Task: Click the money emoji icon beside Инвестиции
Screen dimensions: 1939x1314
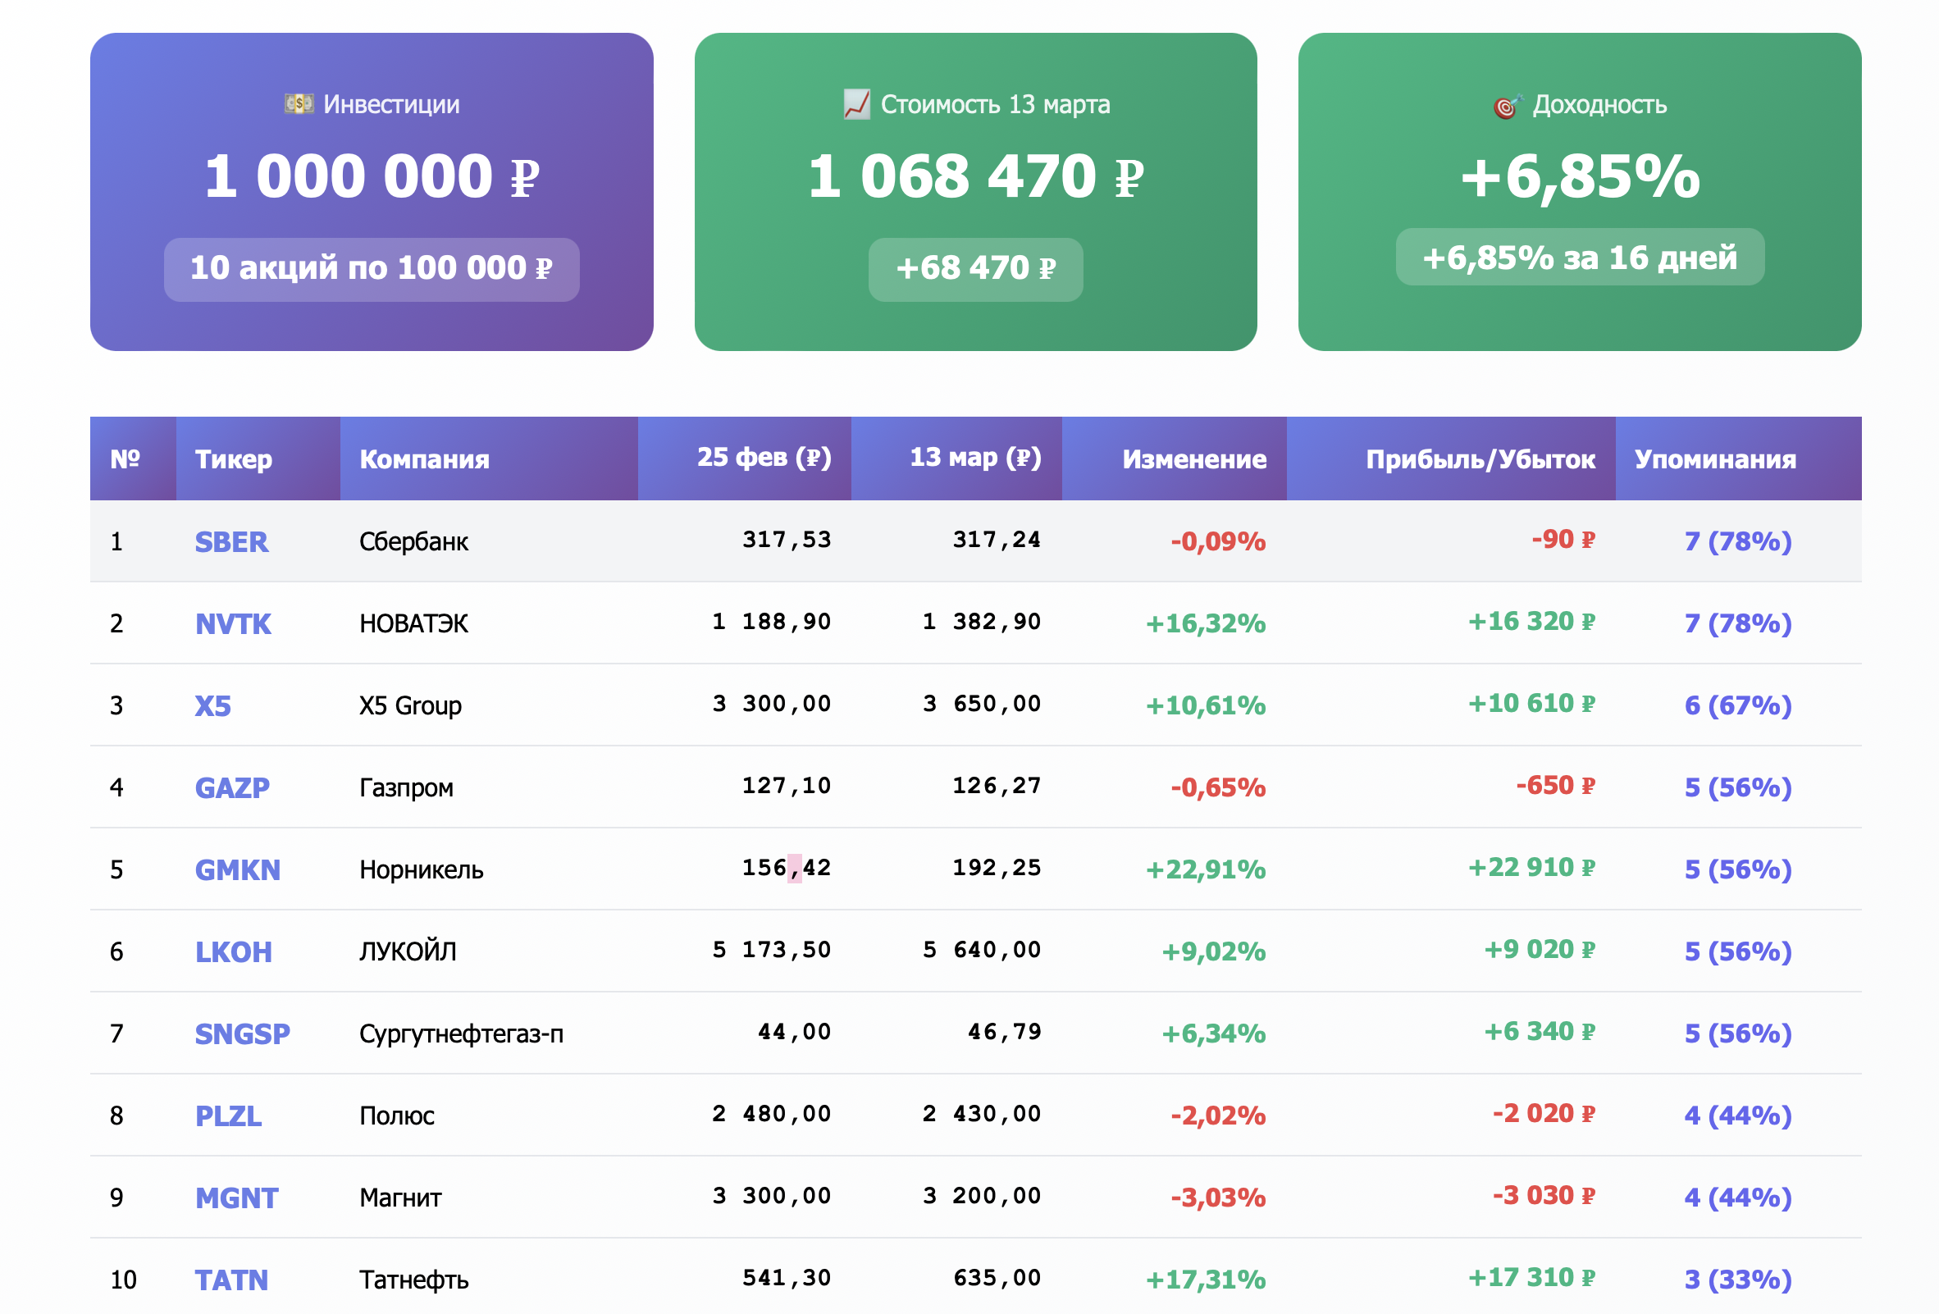Action: [x=299, y=103]
